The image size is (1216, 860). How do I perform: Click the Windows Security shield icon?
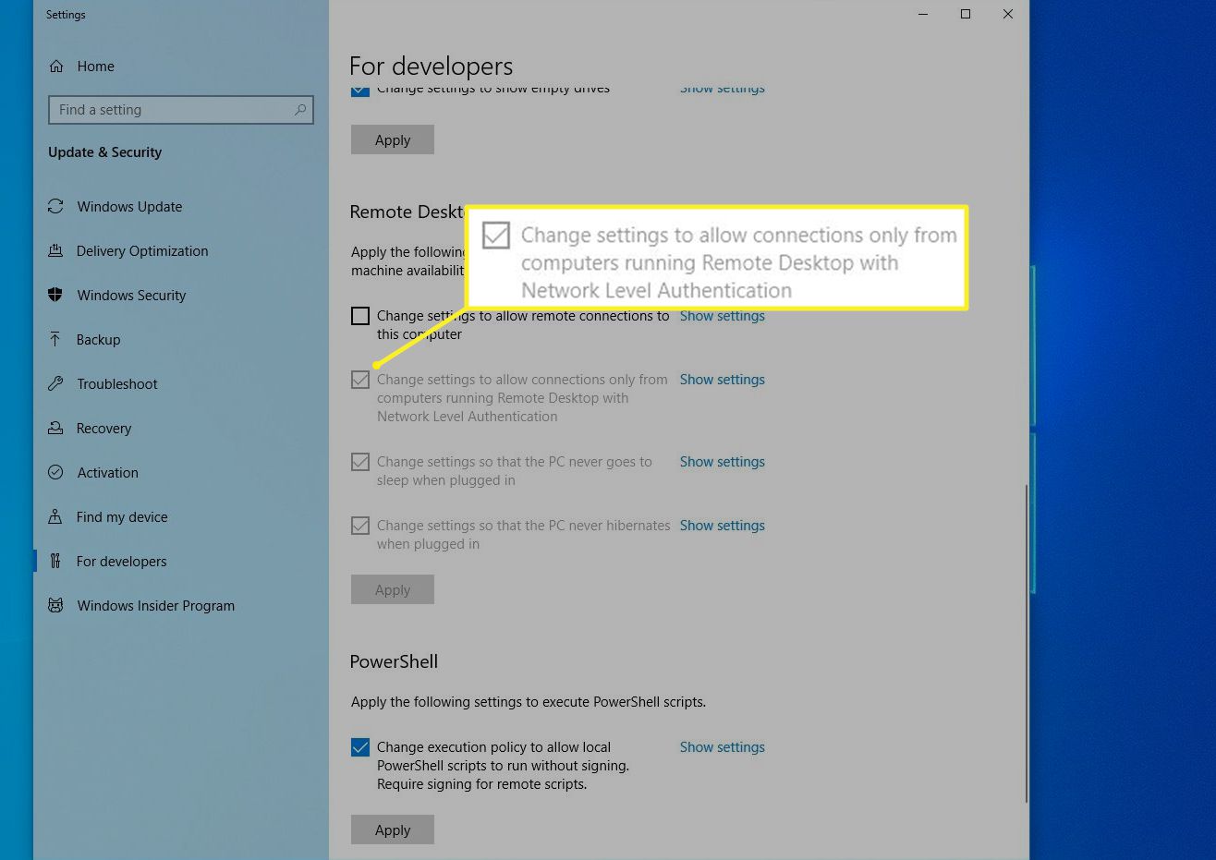click(x=55, y=296)
